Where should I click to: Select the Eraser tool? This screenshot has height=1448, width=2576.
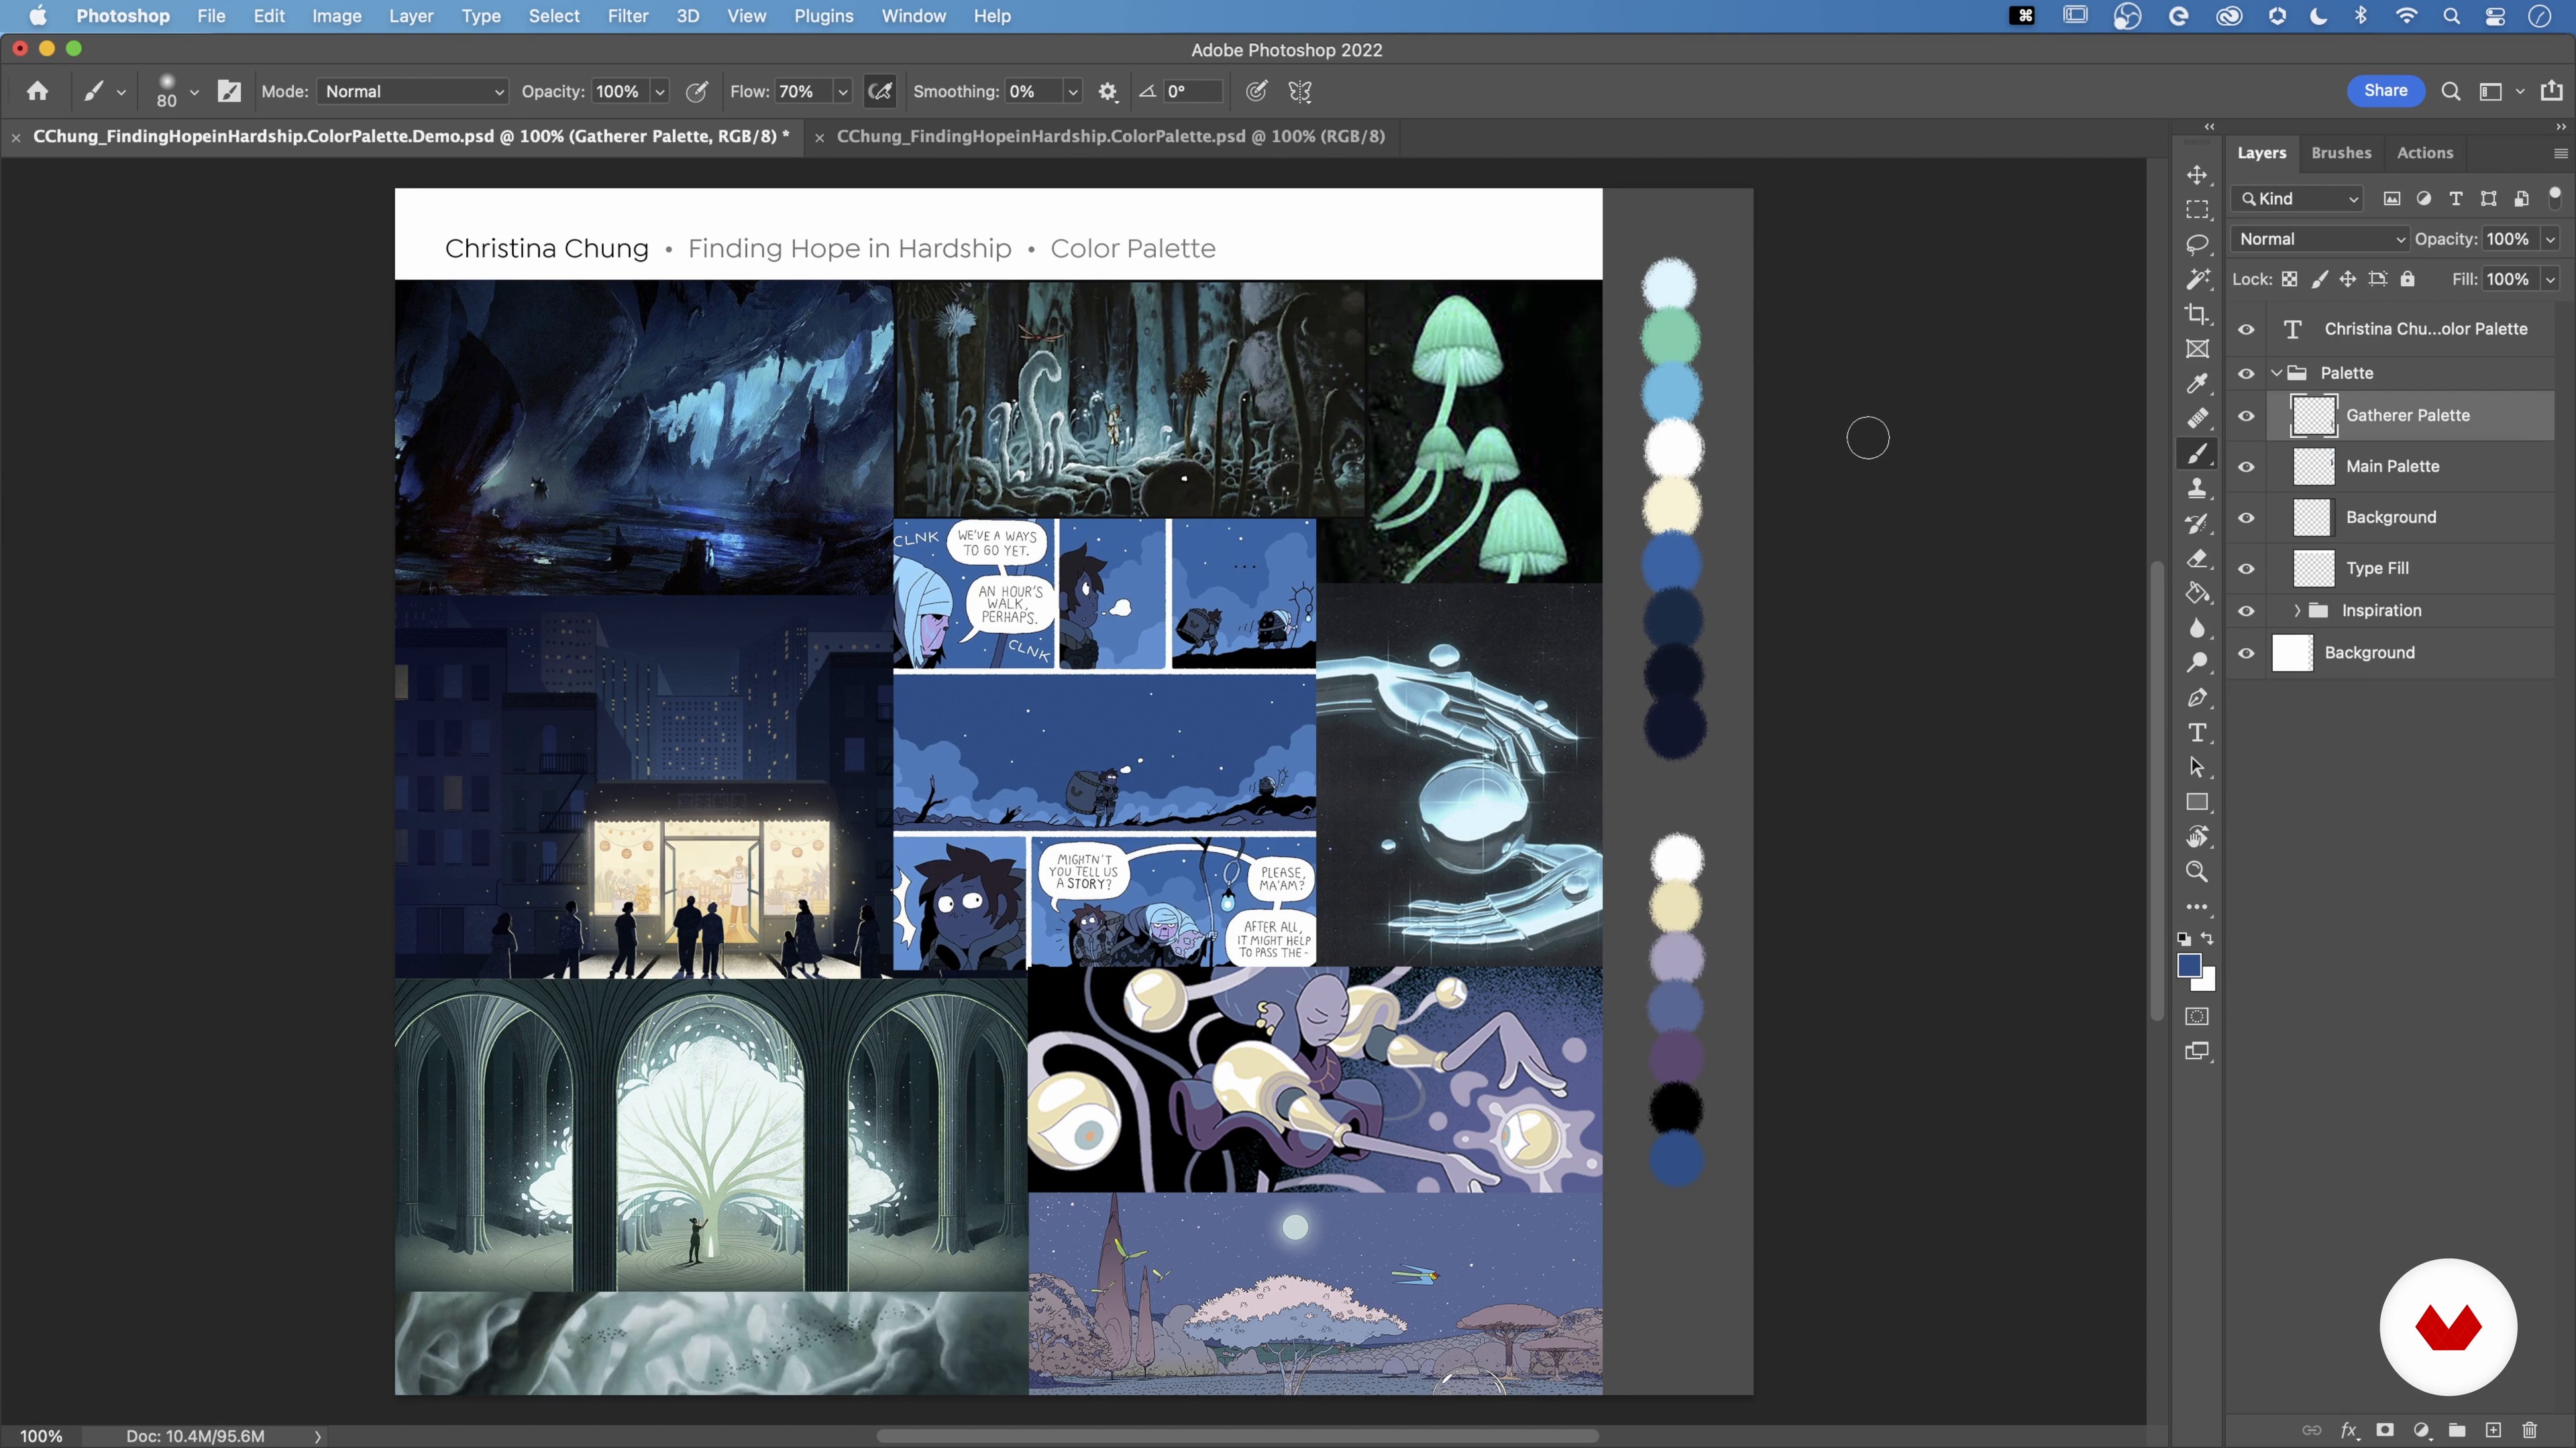2197,558
